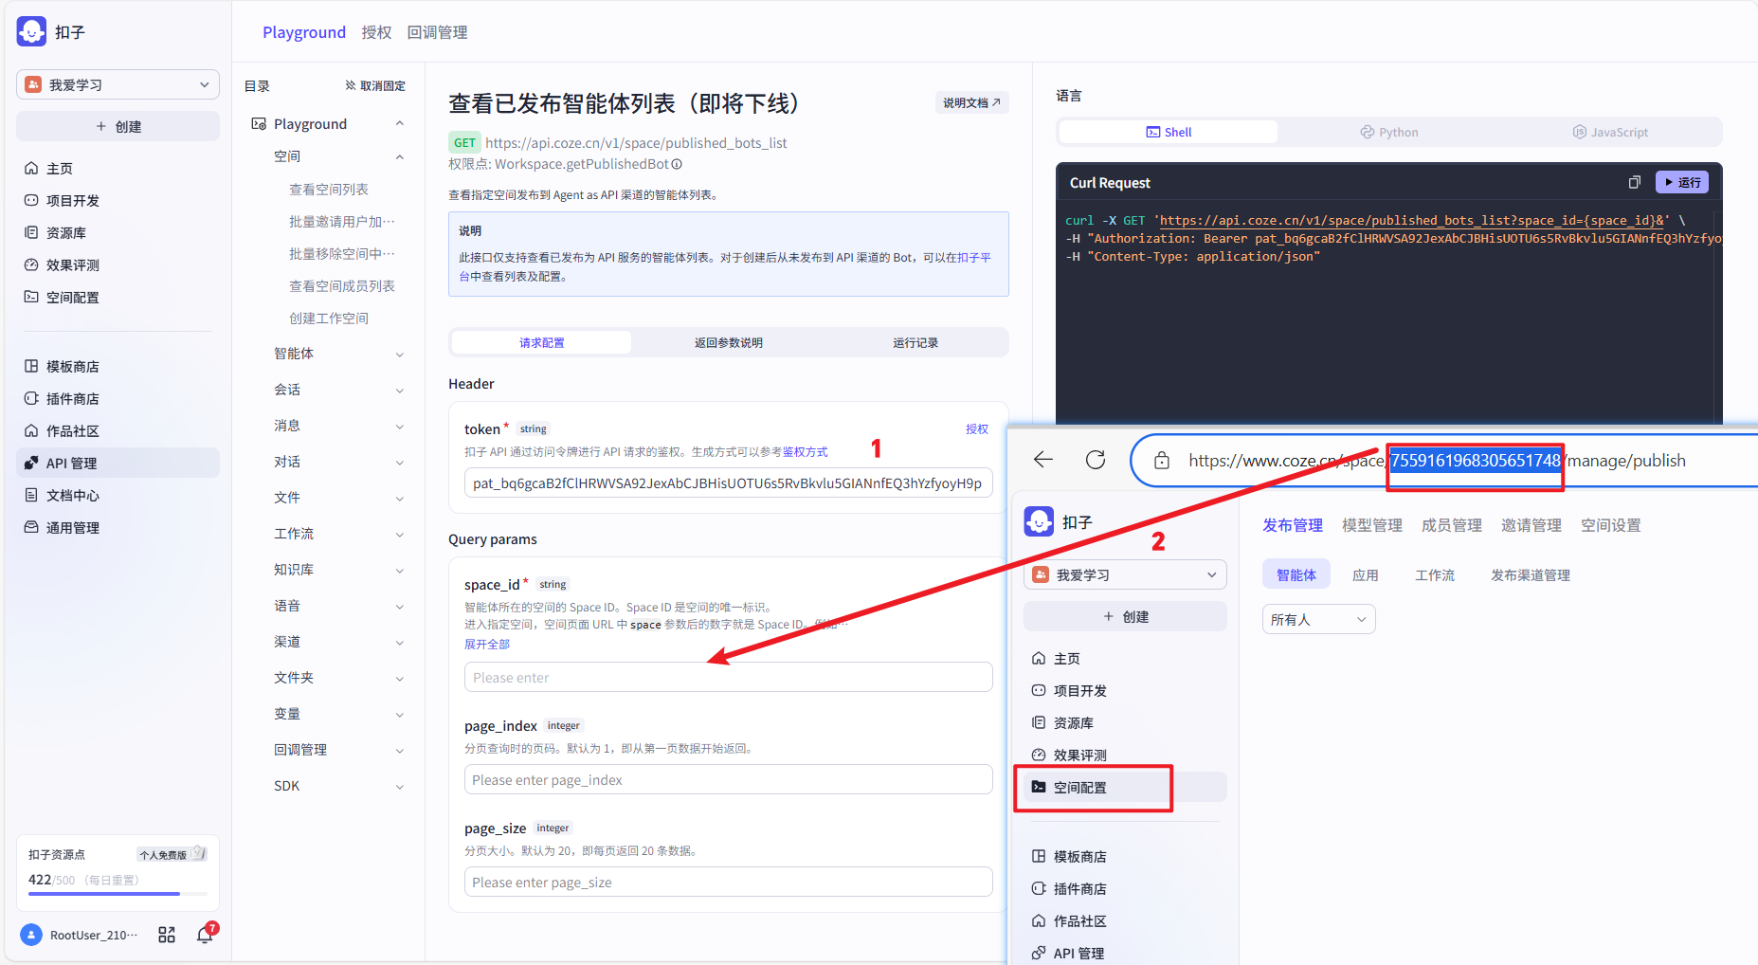Switch to 授权 top tab
Image resolution: width=1758 pixels, height=965 pixels.
[376, 32]
